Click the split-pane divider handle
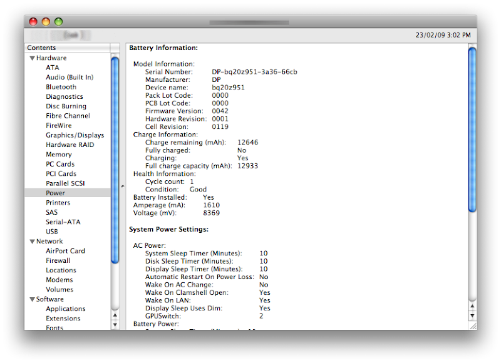The height and width of the screenshot is (363, 501). pyautogui.click(x=123, y=187)
